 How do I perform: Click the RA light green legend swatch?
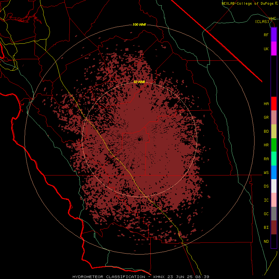point(274,159)
